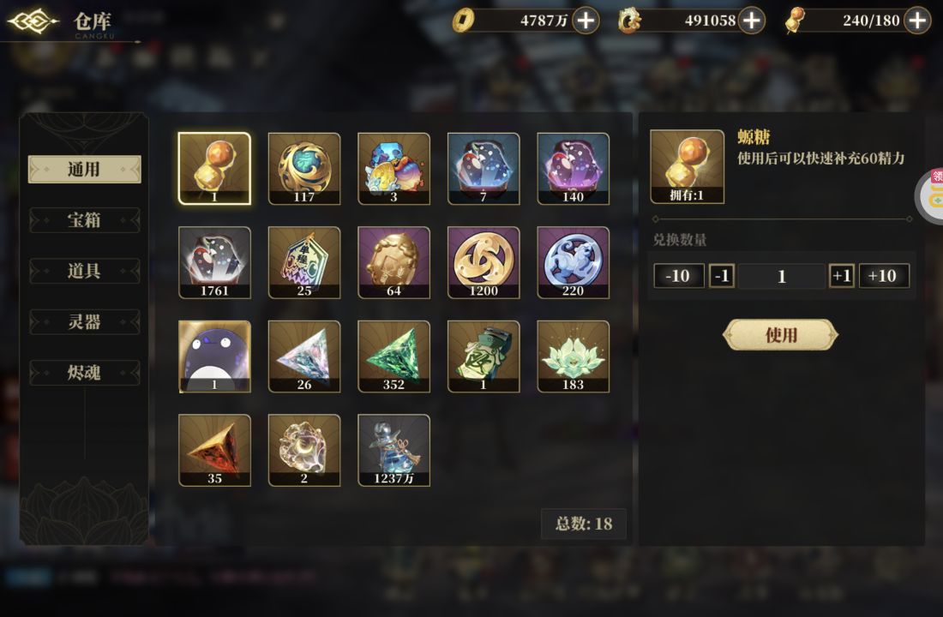Select the red triangular gem with 35
Screen dimensions: 943x617
[x=214, y=450]
